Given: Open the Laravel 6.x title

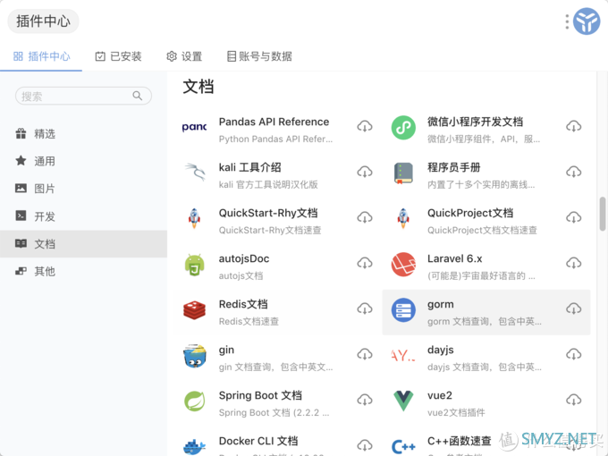Looking at the screenshot, I should pos(454,258).
